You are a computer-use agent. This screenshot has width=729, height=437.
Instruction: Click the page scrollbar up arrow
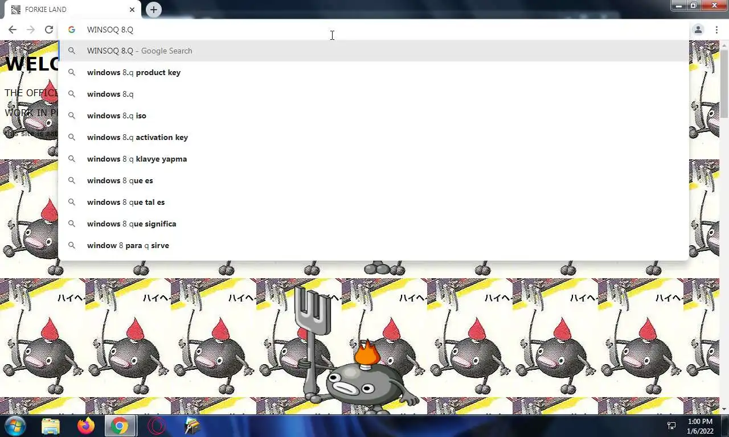[x=724, y=46]
